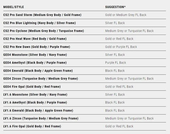Click the MODEL/STYLE column header
The image size is (170, 134).
[13, 7]
